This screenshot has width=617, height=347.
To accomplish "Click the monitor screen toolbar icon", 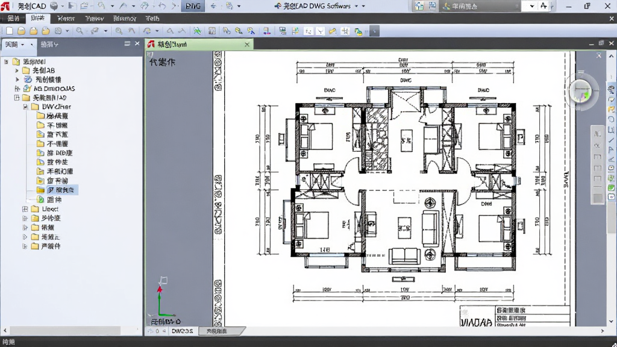I will pos(283,31).
